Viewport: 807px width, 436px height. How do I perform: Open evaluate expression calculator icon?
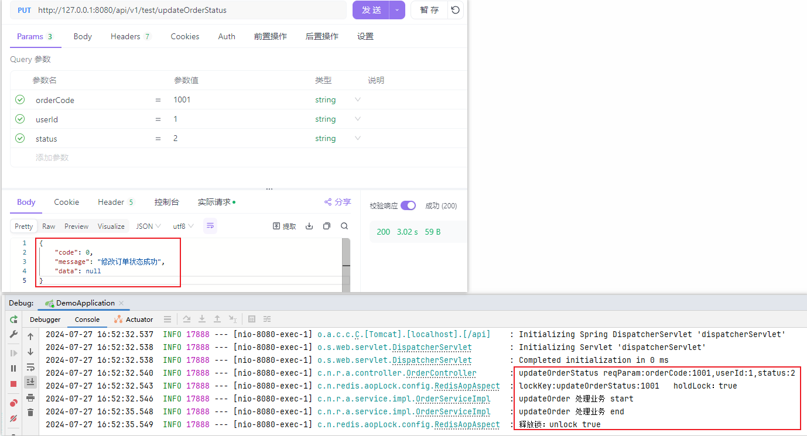point(252,319)
